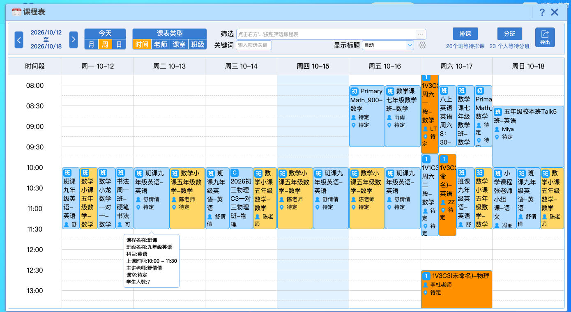Select the 周日 10-18 column header
Image resolution: width=571 pixels, height=312 pixels.
coord(528,66)
